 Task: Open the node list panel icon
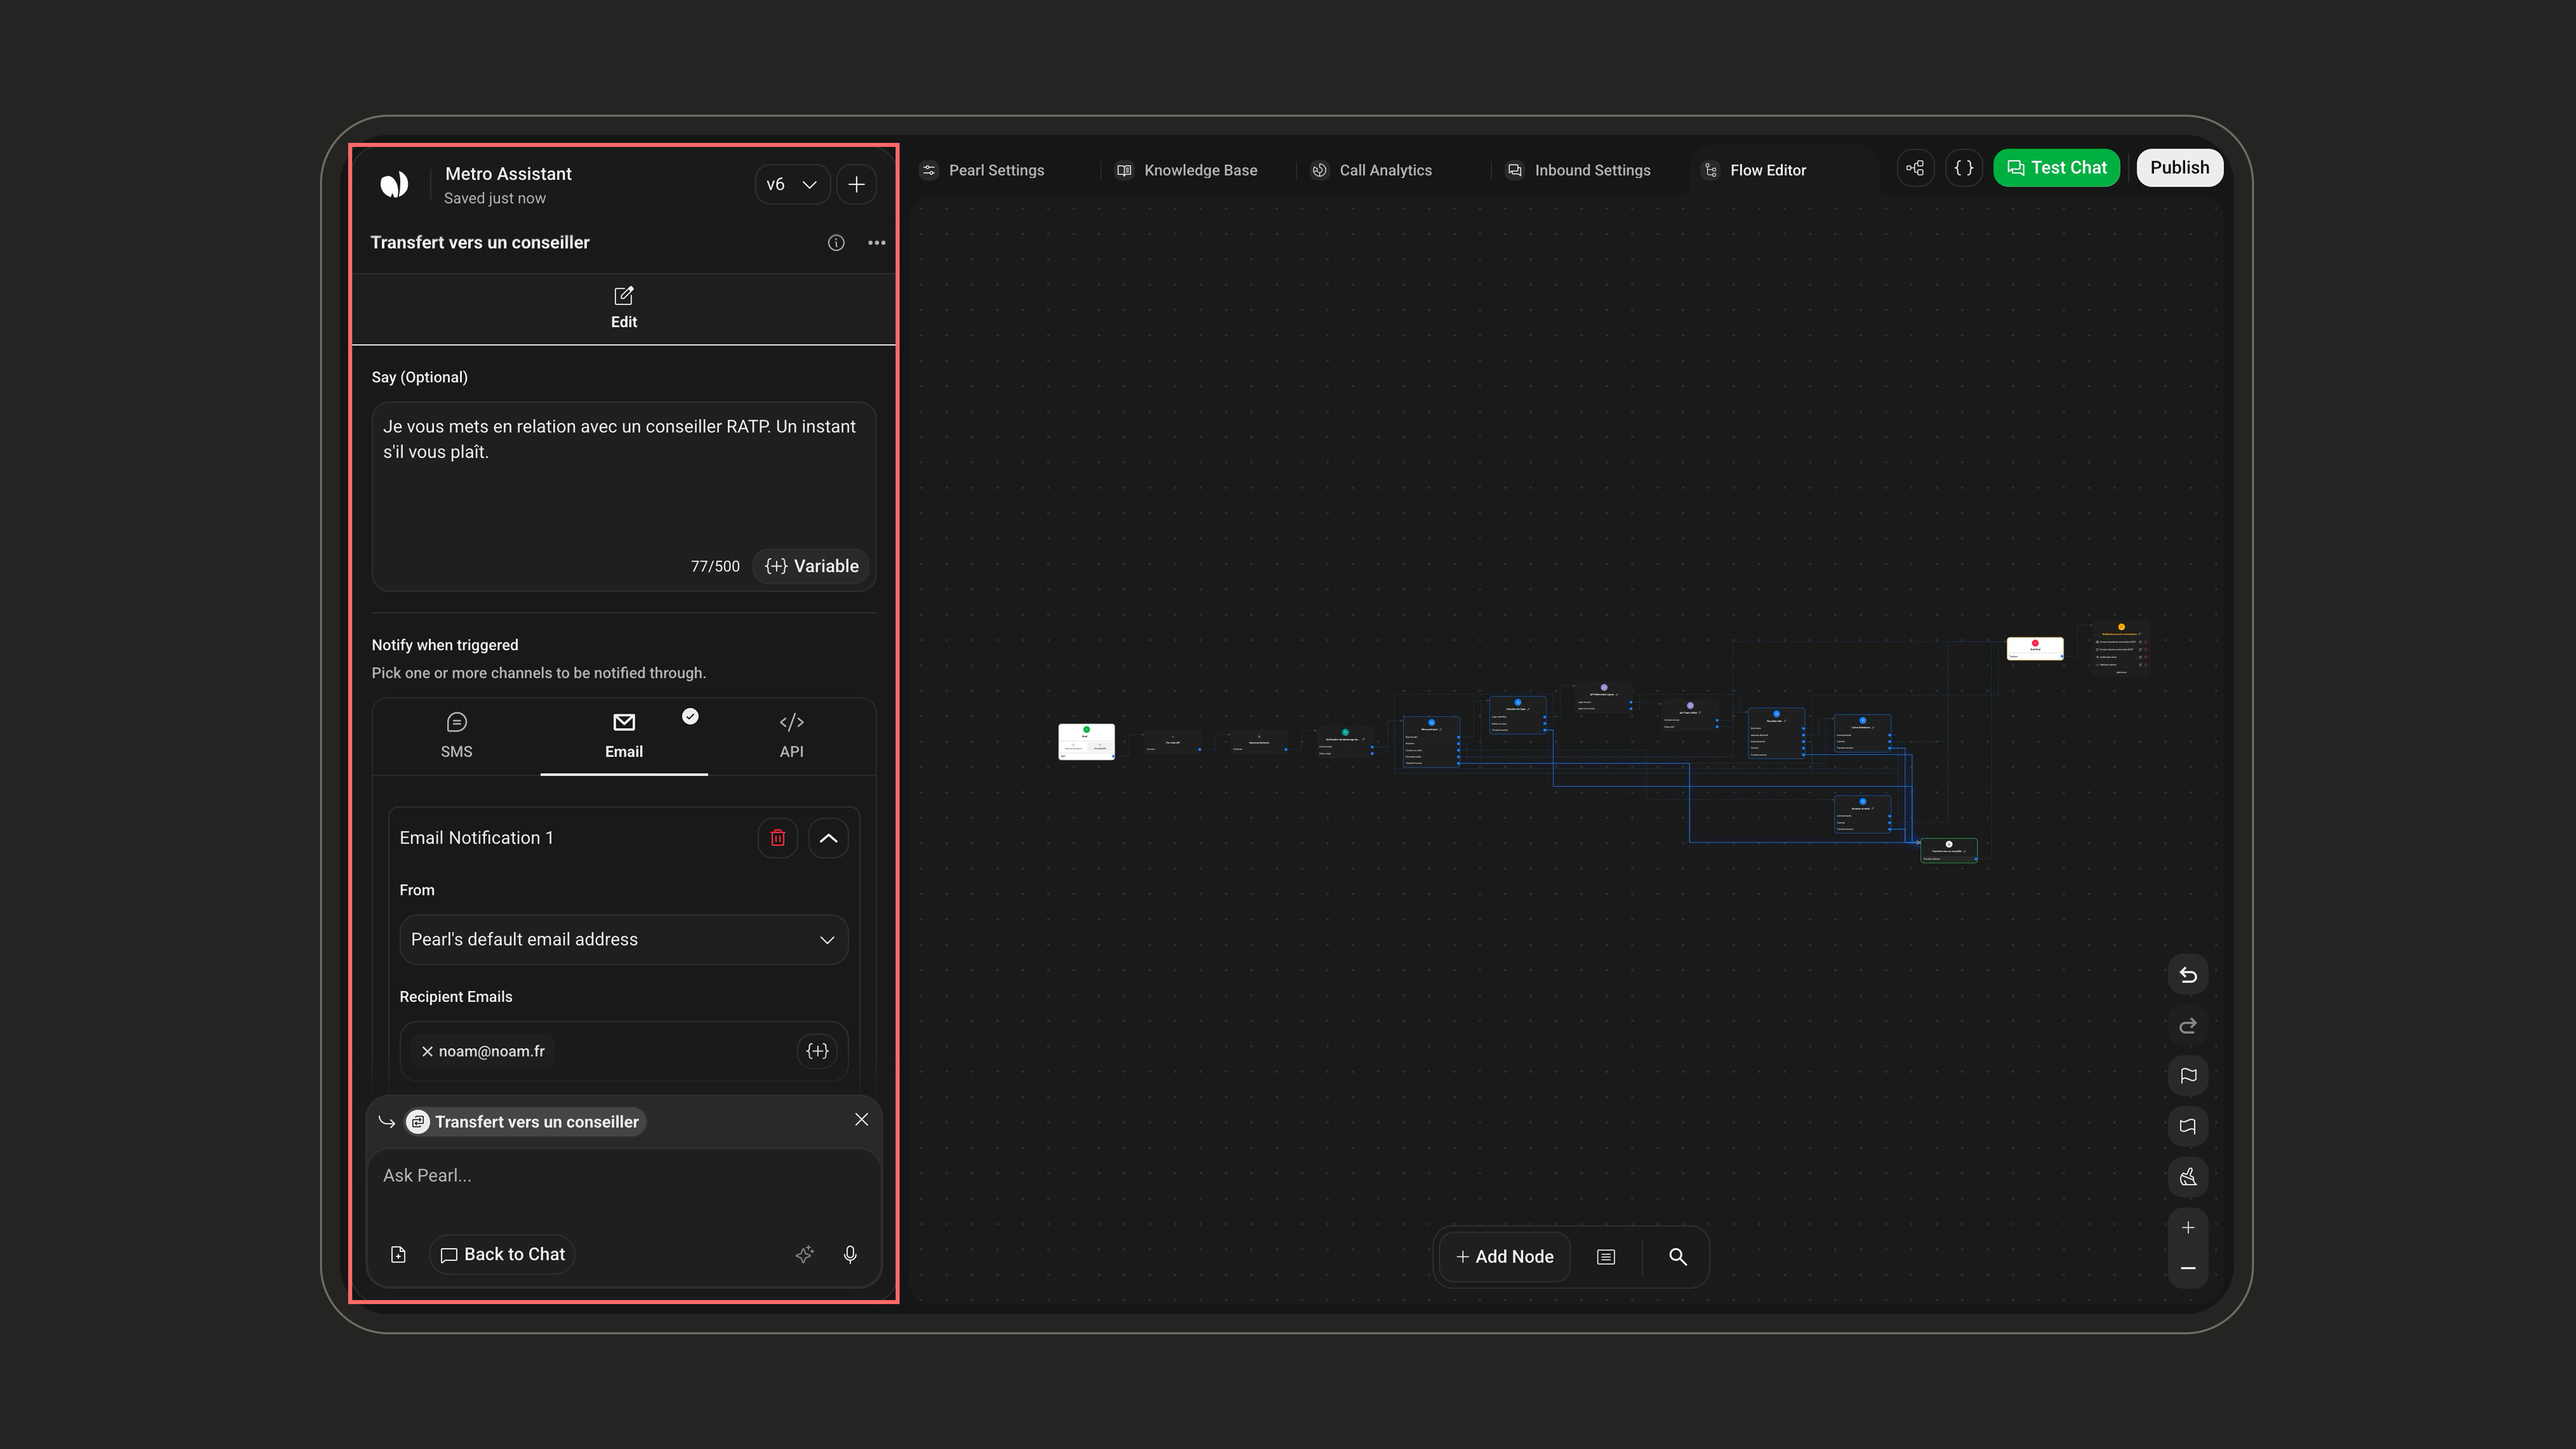pos(1606,1257)
